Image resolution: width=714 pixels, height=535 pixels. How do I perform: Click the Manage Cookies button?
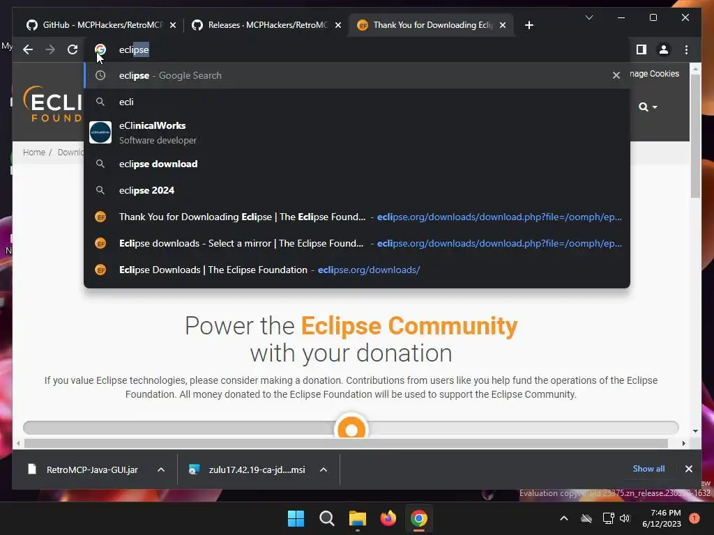654,74
